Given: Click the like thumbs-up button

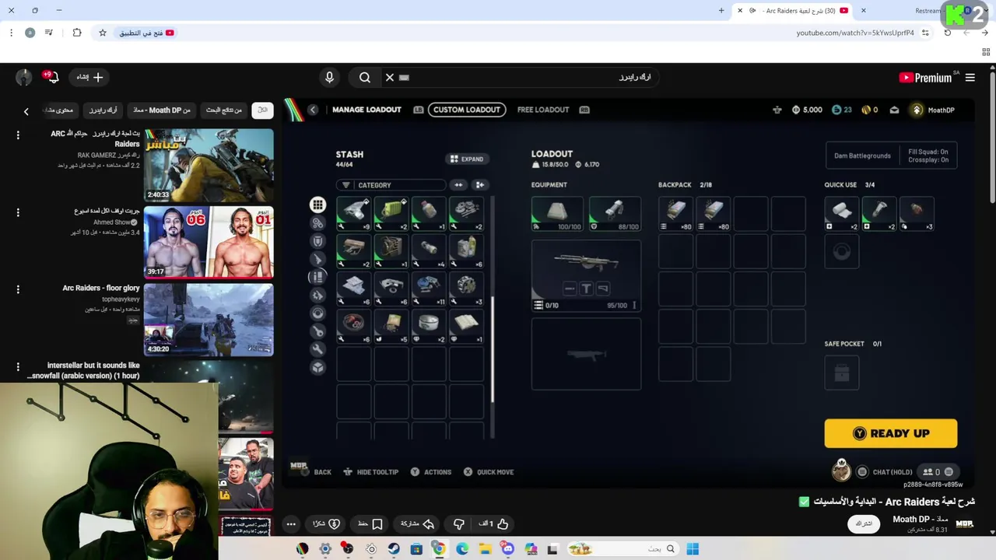Looking at the screenshot, I should point(495,524).
